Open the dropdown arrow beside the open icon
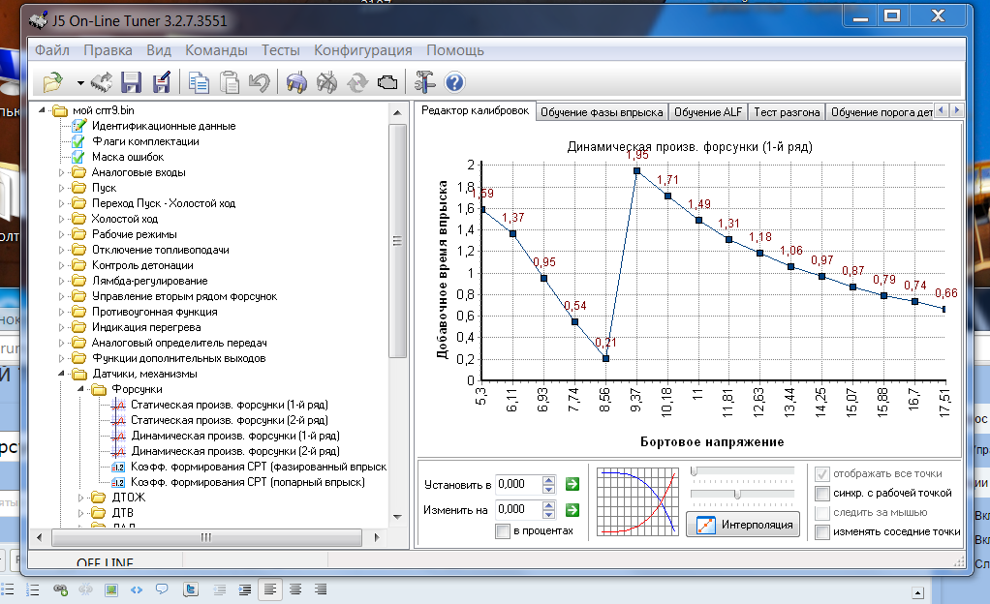 [80, 83]
